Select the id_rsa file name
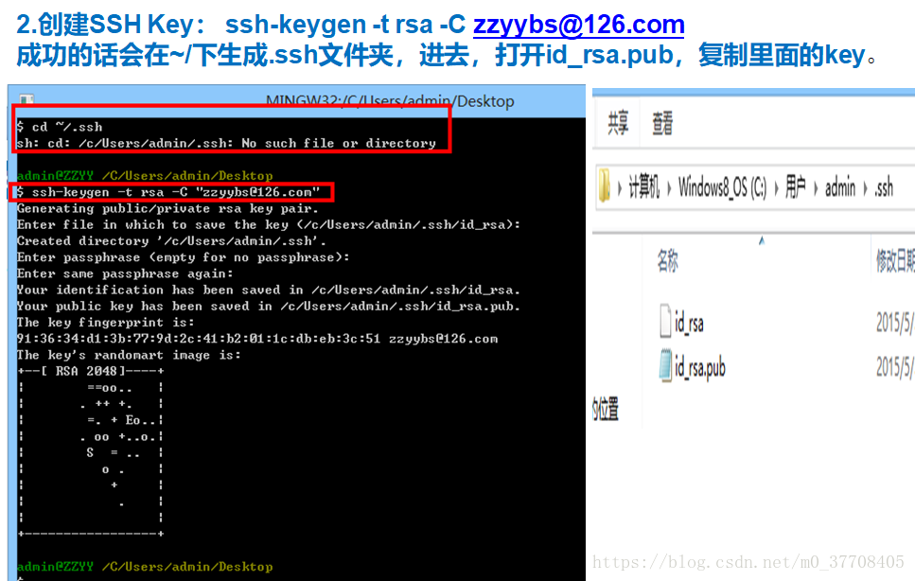 coord(689,323)
